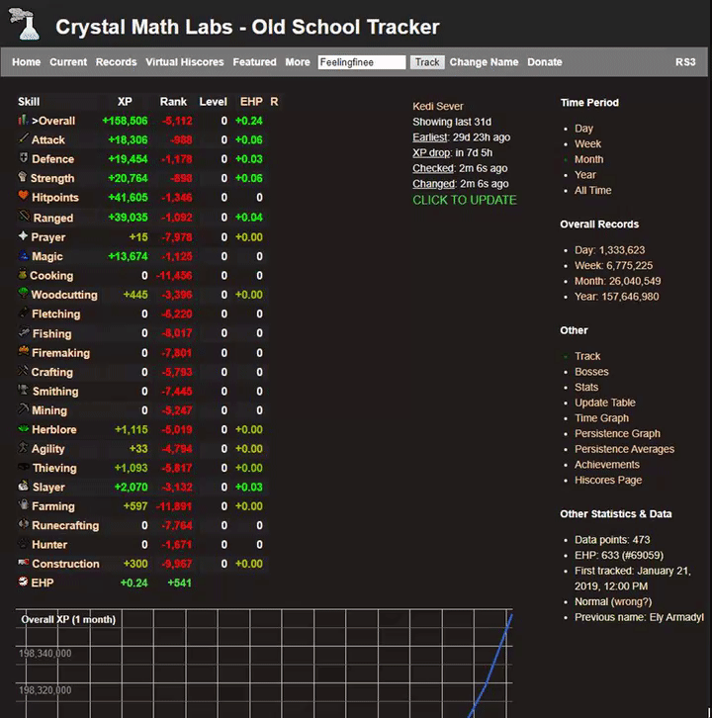Select the Month time period

[x=588, y=159]
